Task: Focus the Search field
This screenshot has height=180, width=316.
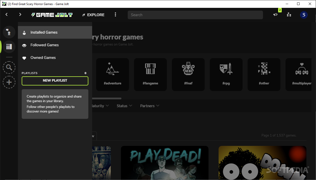Action: pos(195,15)
